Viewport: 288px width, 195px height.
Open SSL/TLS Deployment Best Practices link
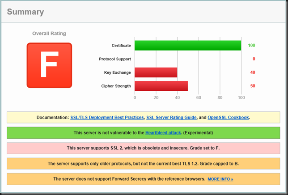point(107,118)
